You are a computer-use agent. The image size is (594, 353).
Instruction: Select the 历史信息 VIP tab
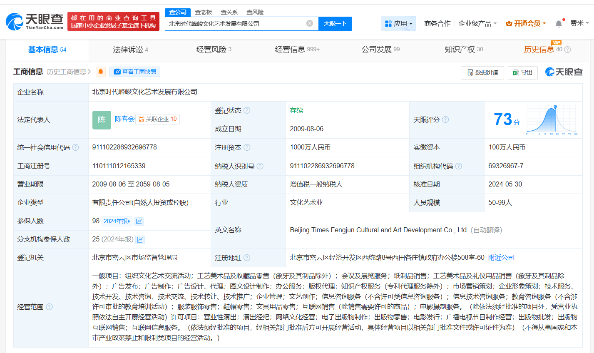[x=543, y=50]
